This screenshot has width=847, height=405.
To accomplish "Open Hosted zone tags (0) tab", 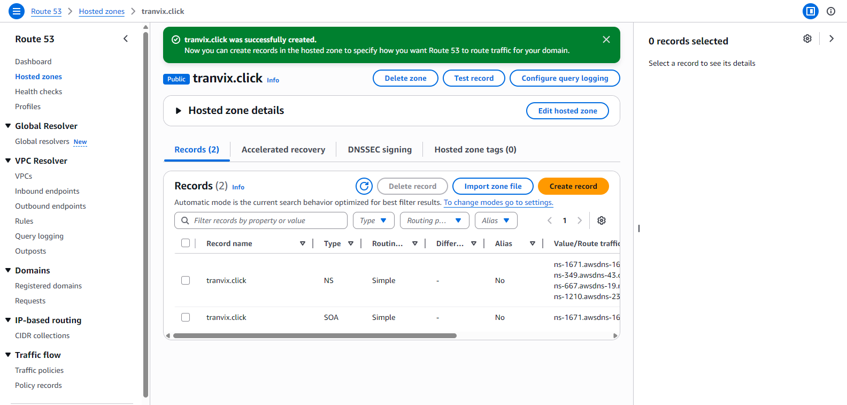I will click(475, 150).
